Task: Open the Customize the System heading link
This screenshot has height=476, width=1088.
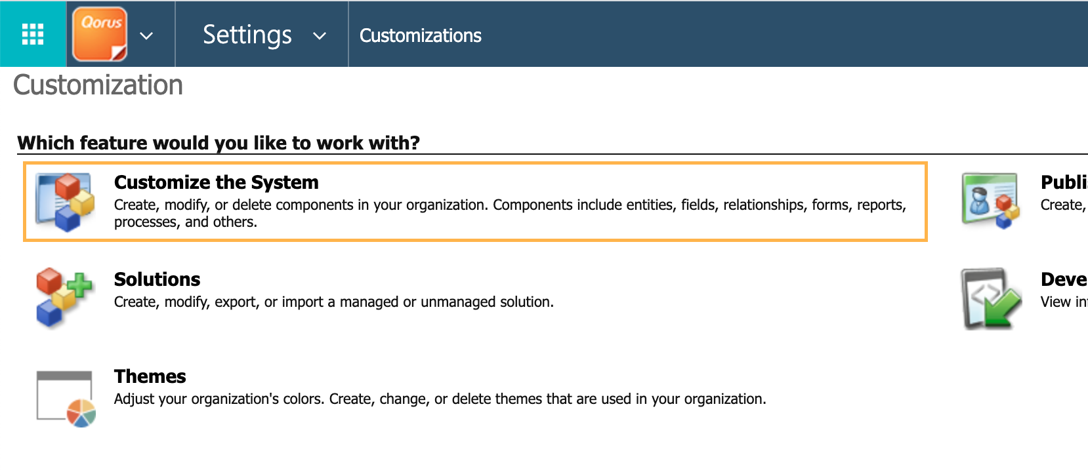Action: tap(216, 182)
